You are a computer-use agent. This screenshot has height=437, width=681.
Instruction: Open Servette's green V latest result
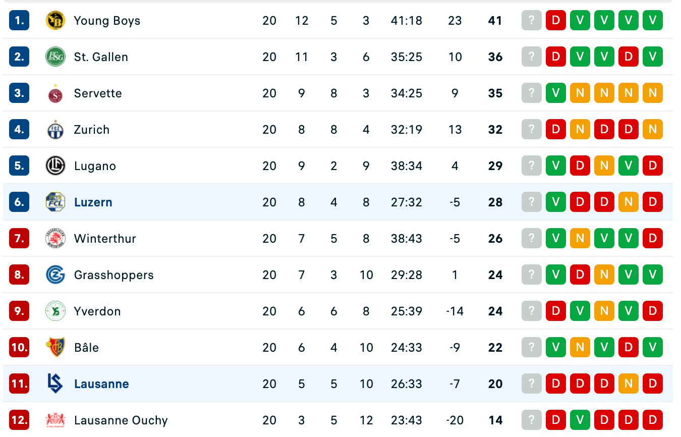coord(555,93)
